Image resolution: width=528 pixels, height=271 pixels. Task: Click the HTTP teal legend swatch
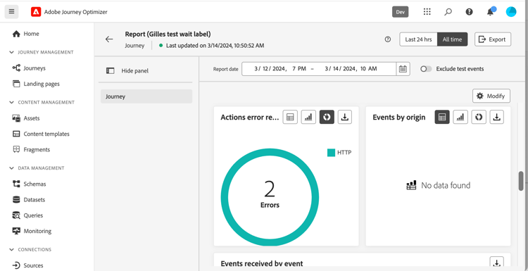pos(331,153)
